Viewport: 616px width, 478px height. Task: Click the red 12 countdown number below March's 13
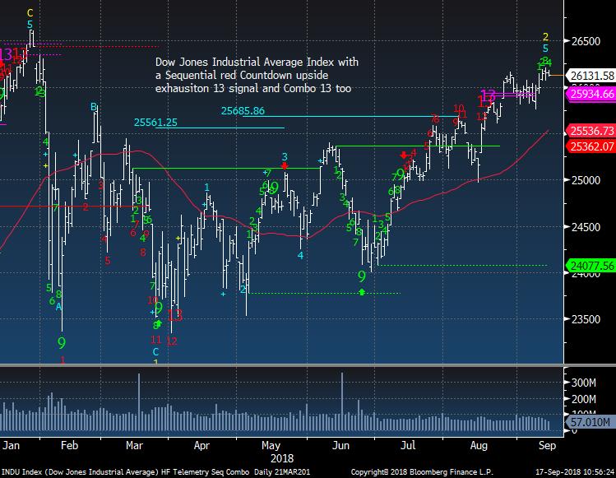(x=171, y=341)
